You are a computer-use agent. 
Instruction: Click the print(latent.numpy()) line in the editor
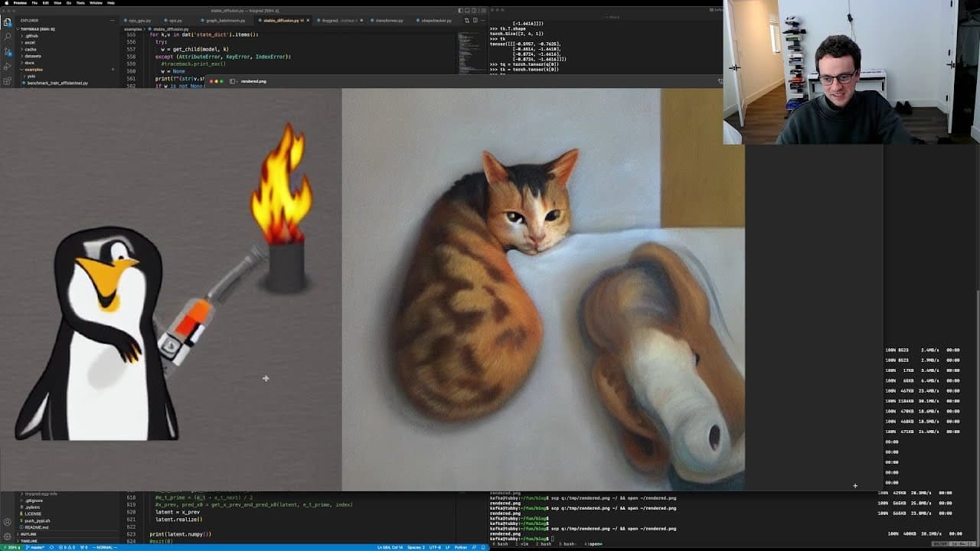point(180,534)
